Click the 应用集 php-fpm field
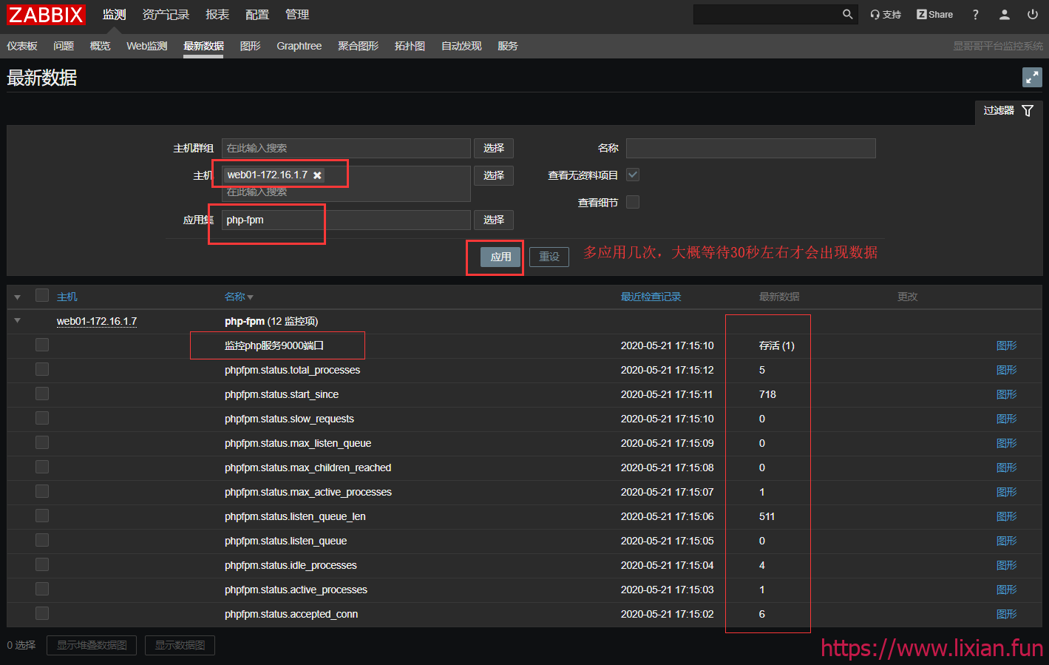1049x665 pixels. [346, 220]
